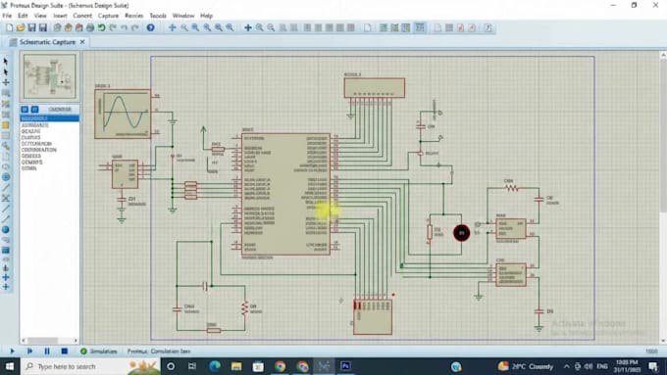Open Photoshop from the taskbar
Image resolution: width=667 pixels, height=375 pixels.
coord(345,366)
